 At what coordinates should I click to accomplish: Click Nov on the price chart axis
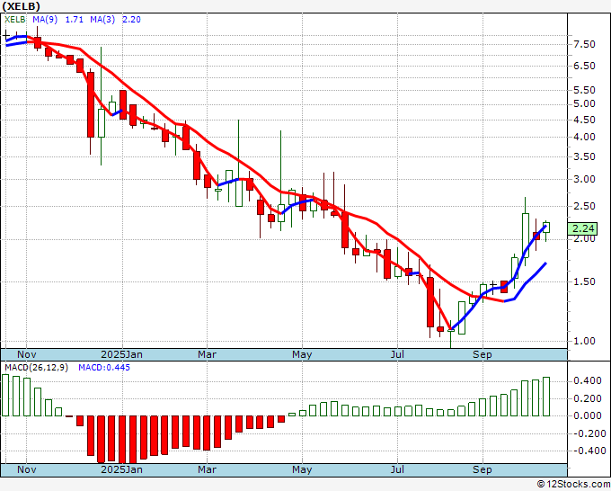[26, 354]
